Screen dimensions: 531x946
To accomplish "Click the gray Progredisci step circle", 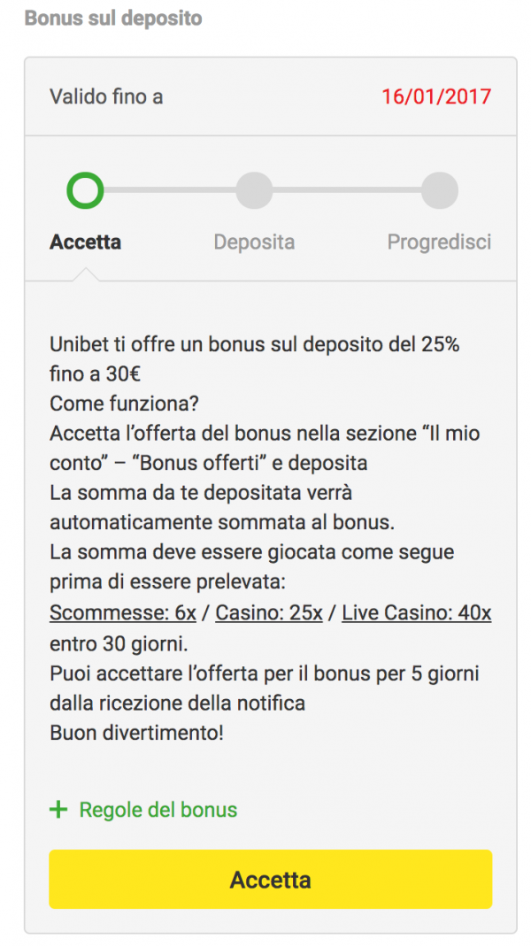I will (439, 190).
